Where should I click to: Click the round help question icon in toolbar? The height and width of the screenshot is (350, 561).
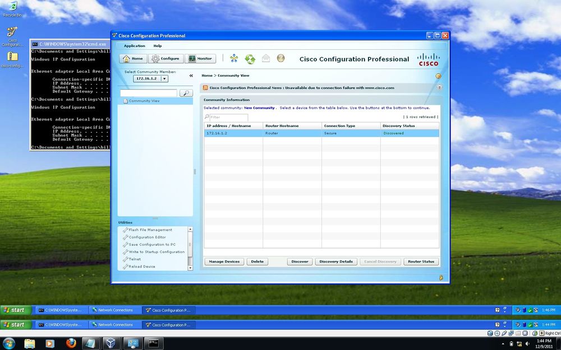tap(280, 58)
